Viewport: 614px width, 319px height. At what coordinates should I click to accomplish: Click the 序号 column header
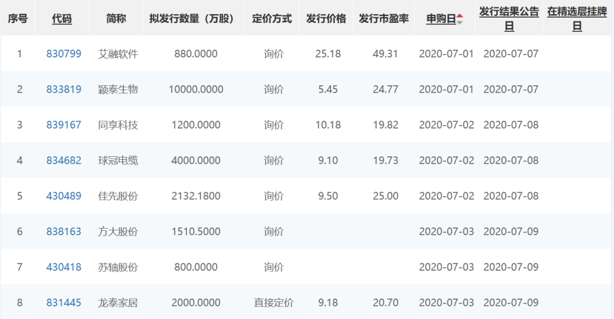click(18, 18)
